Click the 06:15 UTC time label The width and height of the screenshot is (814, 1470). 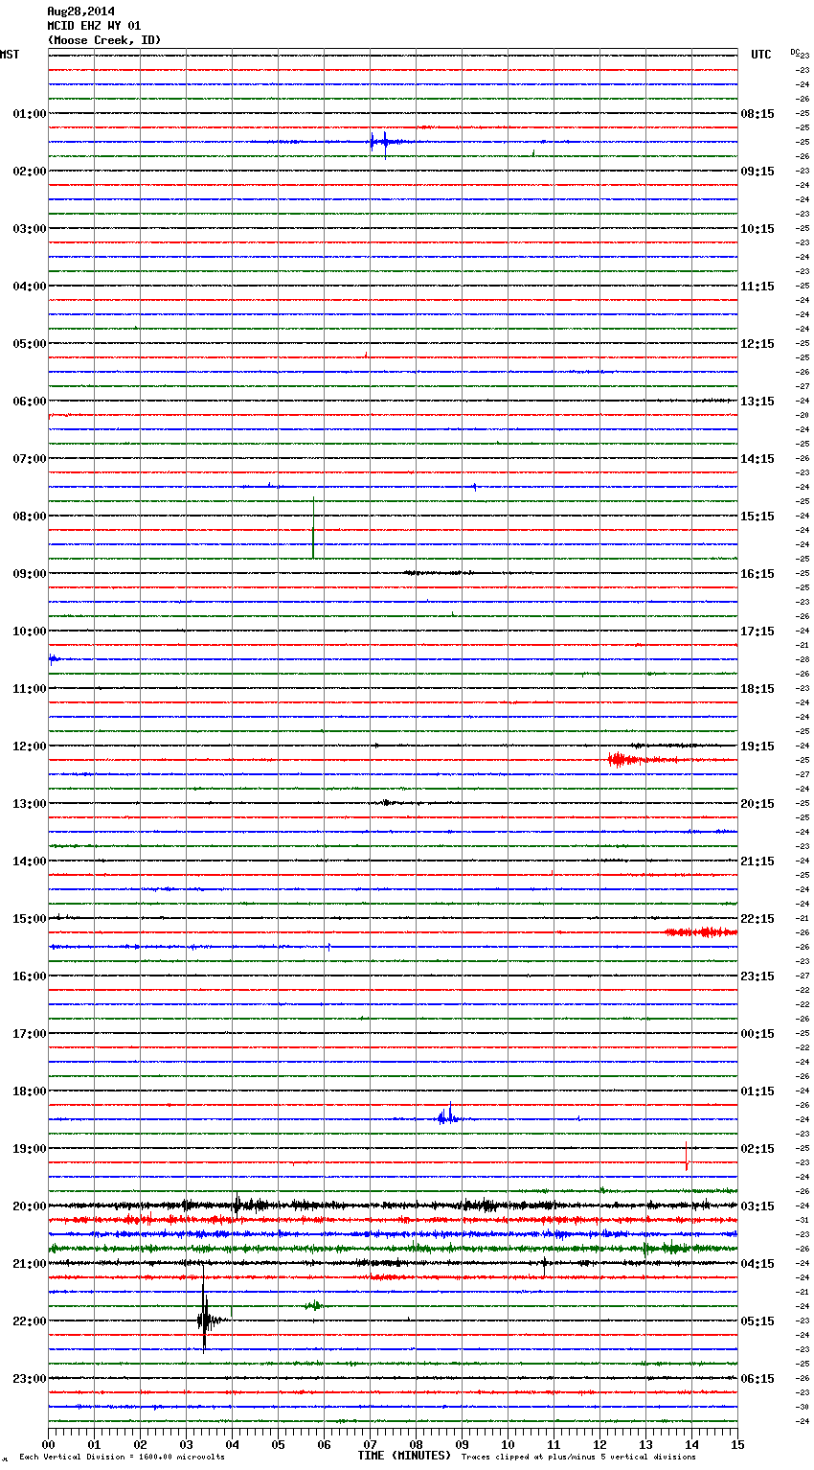[757, 1379]
